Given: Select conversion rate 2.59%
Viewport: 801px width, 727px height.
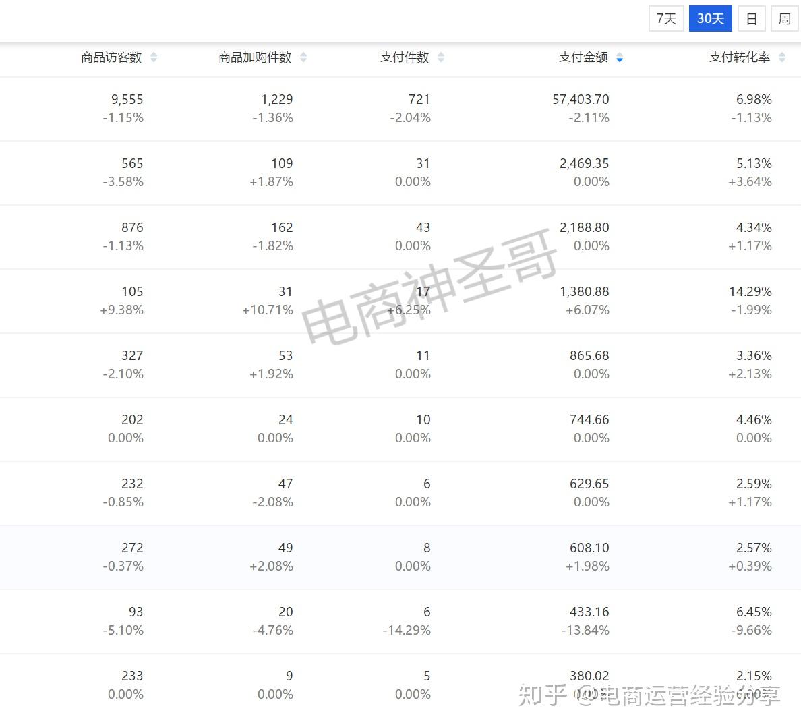Looking at the screenshot, I should tap(754, 484).
